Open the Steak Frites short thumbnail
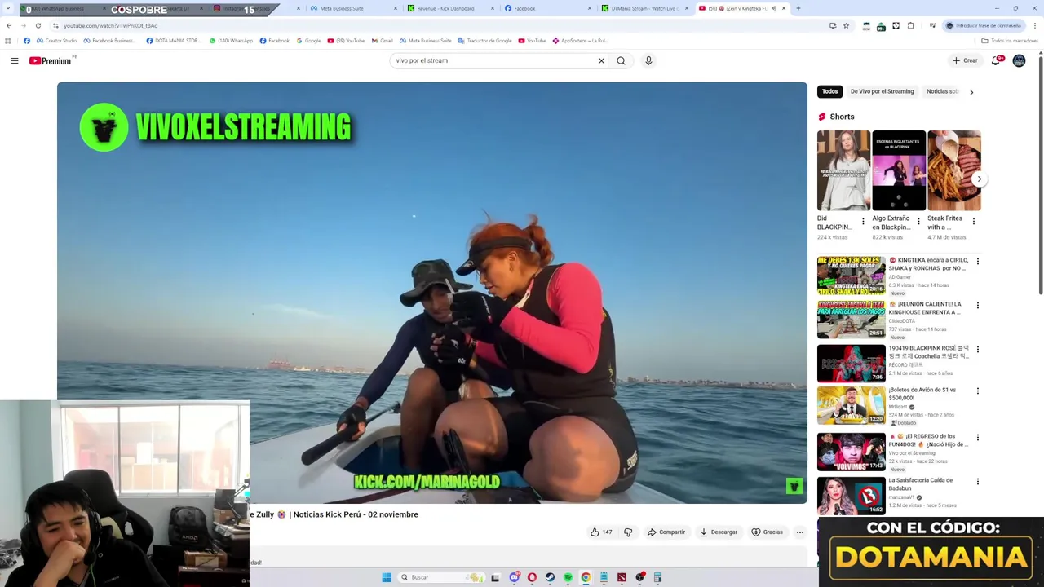This screenshot has height=587, width=1044. [x=953, y=170]
